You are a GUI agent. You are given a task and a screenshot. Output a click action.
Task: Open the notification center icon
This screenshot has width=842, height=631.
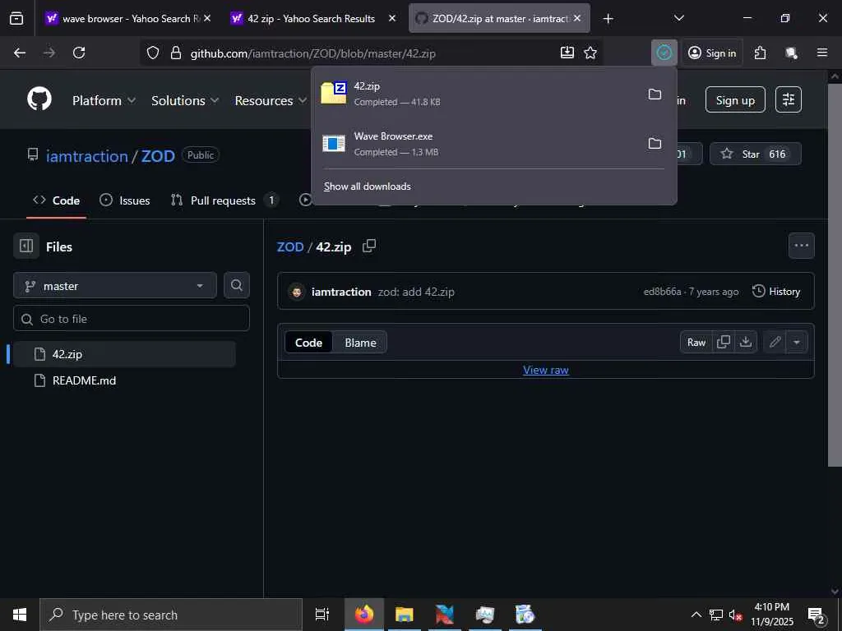[816, 615]
